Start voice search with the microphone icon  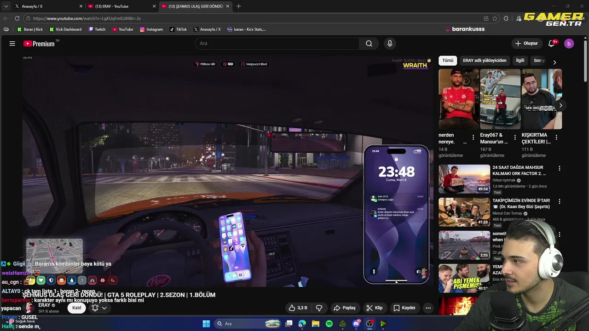[x=390, y=44]
